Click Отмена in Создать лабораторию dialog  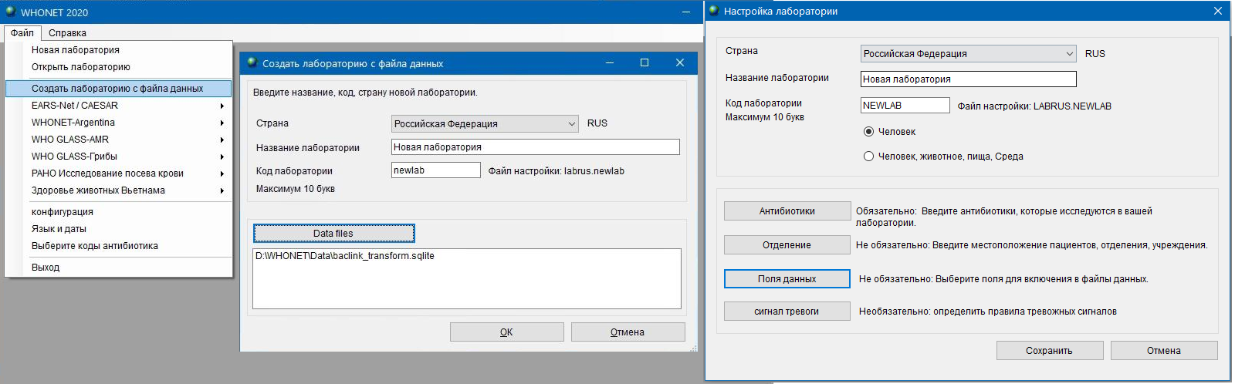(x=628, y=332)
